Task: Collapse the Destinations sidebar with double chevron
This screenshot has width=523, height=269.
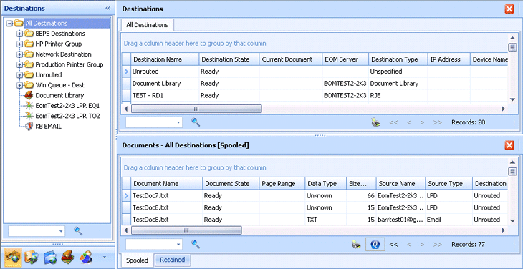Action: (107, 9)
